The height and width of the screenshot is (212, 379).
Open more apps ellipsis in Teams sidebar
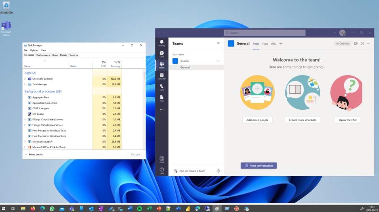click(x=162, y=109)
